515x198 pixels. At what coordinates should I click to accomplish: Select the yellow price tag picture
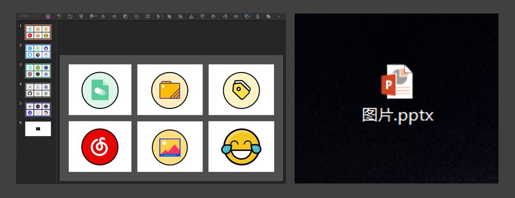tap(241, 90)
